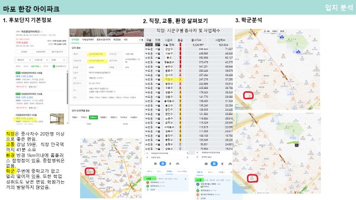The image size is (356, 200).
Task: Select walking mode in the 41분 directions panel
Action: pos(222,163)
